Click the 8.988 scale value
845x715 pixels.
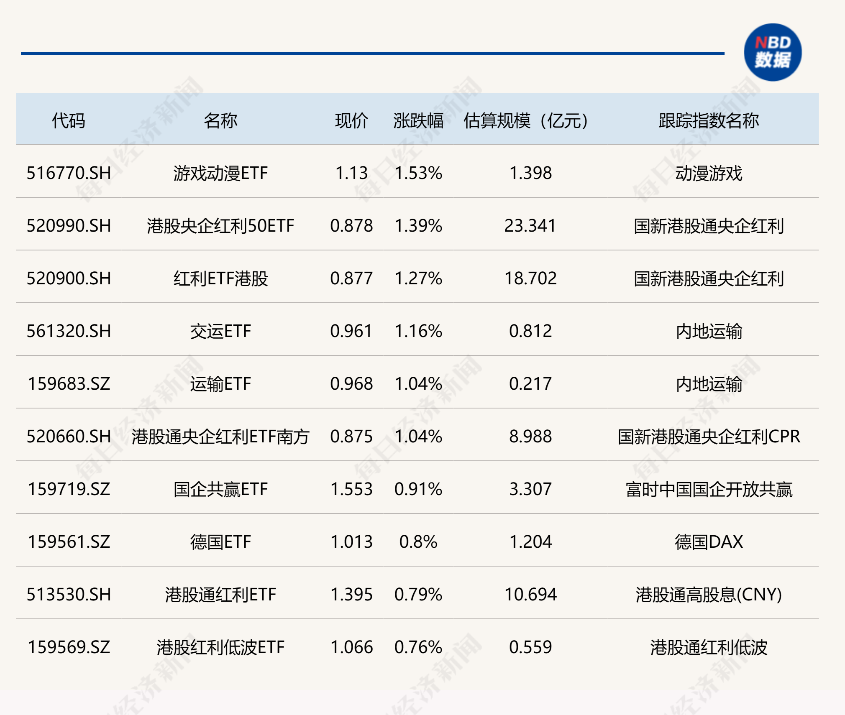(530, 437)
